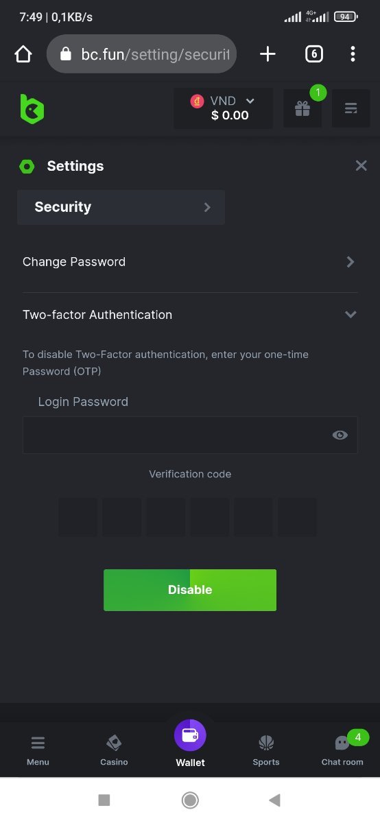Open the Chat room icon
Image resolution: width=380 pixels, height=823 pixels.
pyautogui.click(x=342, y=743)
